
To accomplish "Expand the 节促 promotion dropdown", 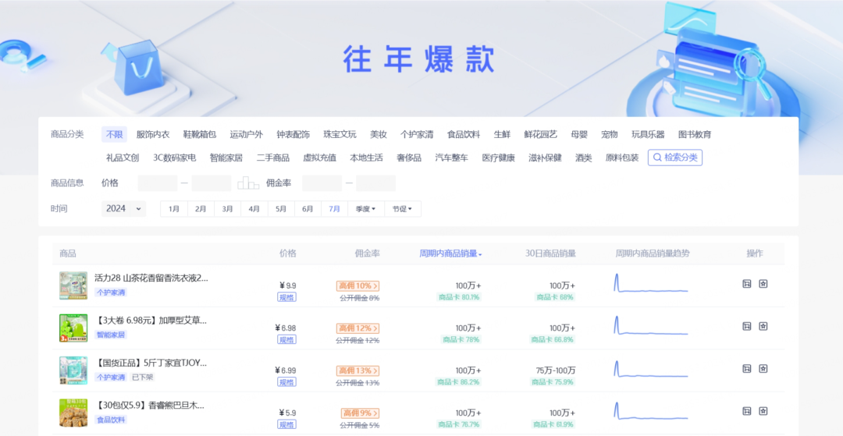I will (x=403, y=209).
